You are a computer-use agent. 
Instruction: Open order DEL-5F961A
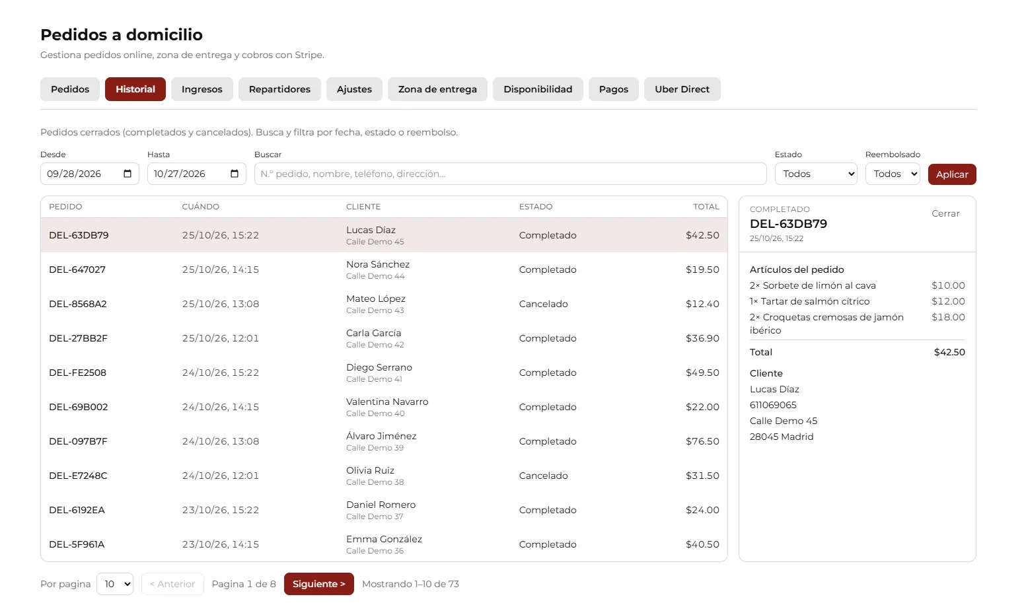384,544
